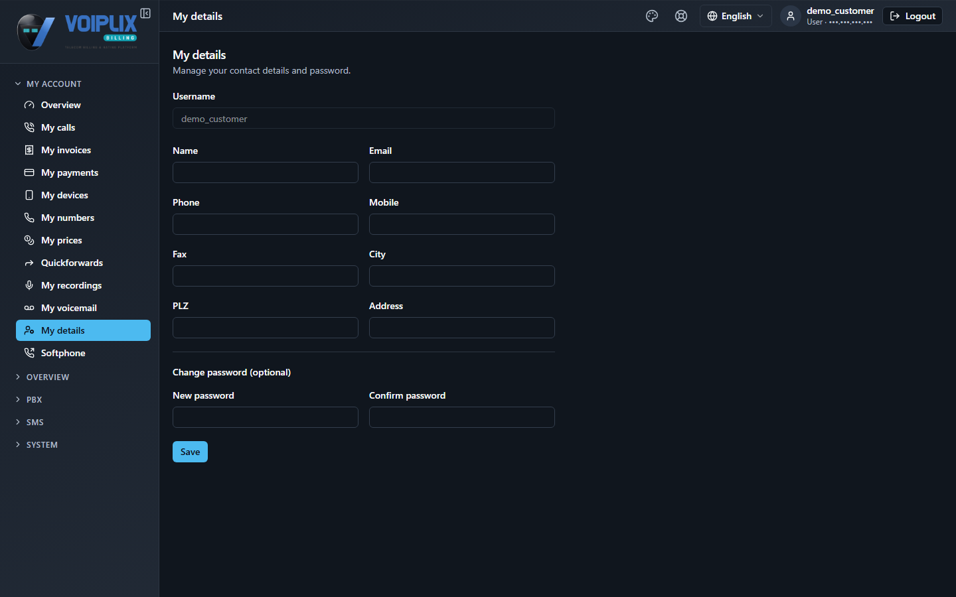Click into the City field

pos(462,276)
